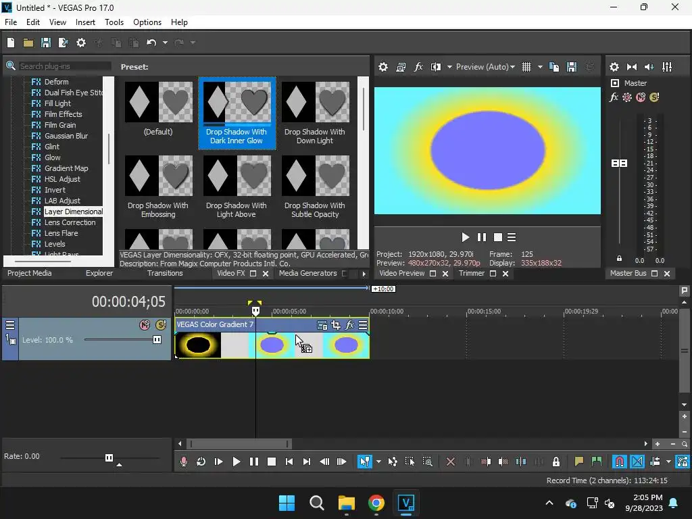This screenshot has width=692, height=519.
Task: Mute the video track
Action: [x=145, y=325]
